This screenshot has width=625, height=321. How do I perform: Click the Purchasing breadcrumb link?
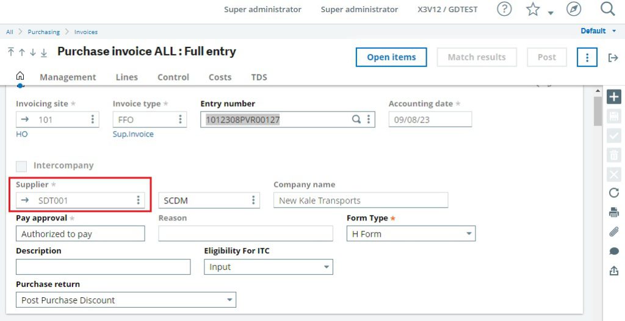pos(44,32)
